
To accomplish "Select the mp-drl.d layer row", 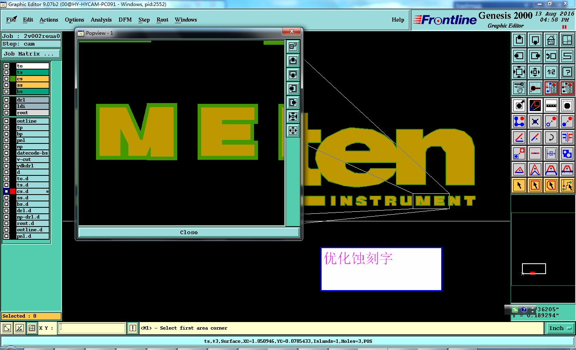I will (x=33, y=217).
